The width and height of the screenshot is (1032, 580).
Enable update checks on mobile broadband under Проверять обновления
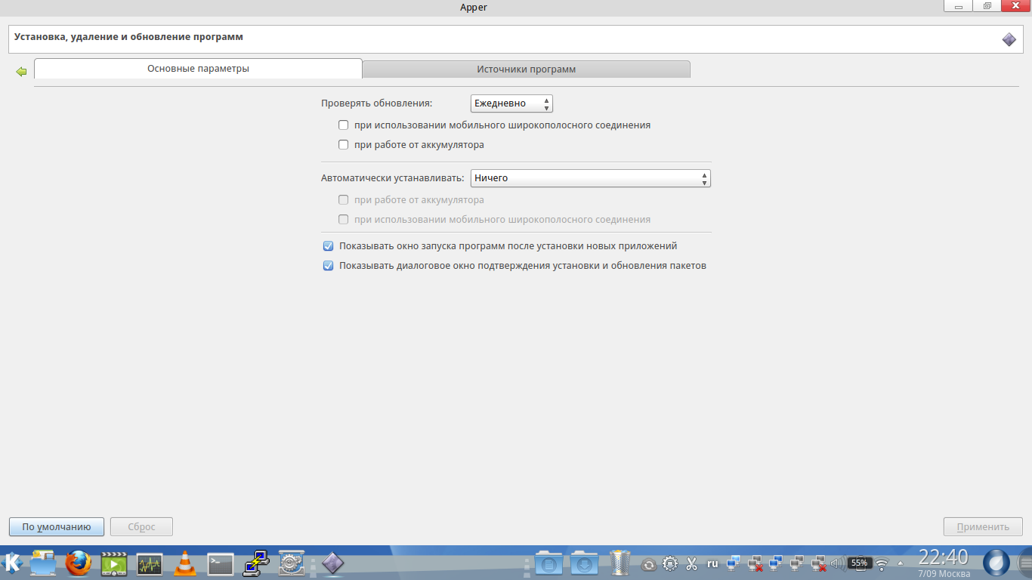click(344, 125)
